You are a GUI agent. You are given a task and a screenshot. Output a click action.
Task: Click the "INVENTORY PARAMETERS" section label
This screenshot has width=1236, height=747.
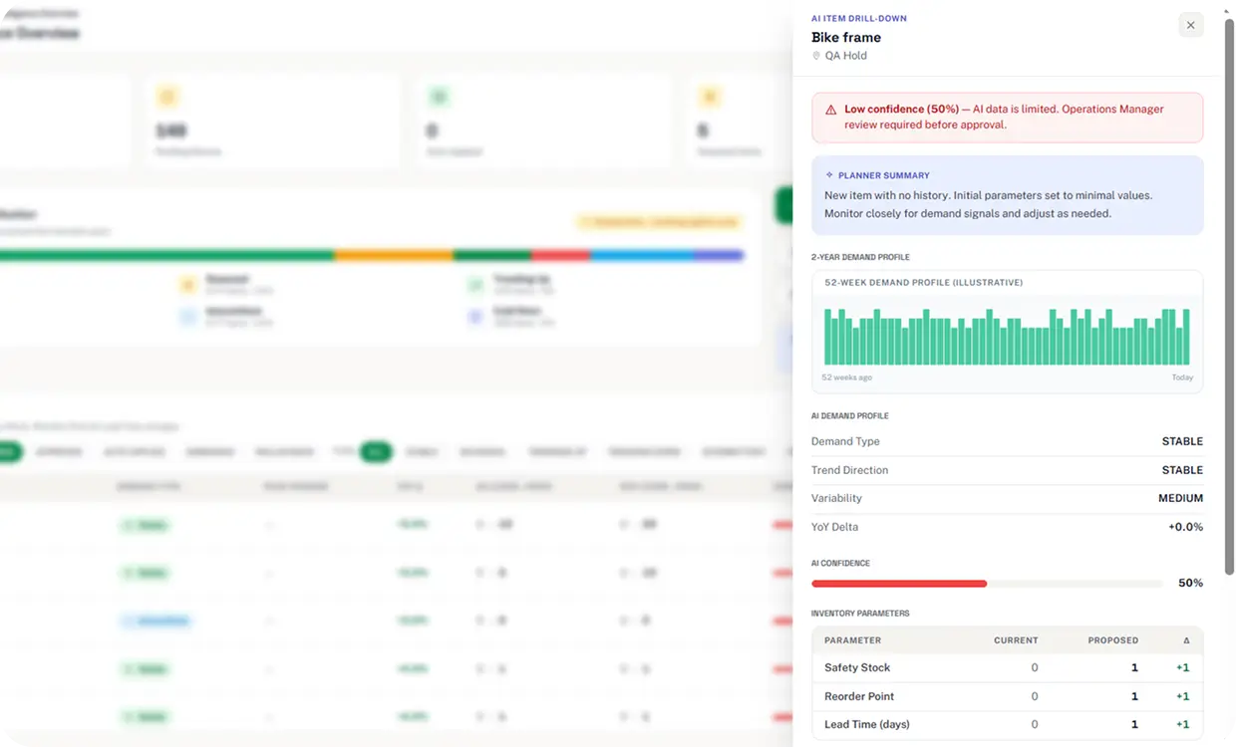tap(860, 613)
